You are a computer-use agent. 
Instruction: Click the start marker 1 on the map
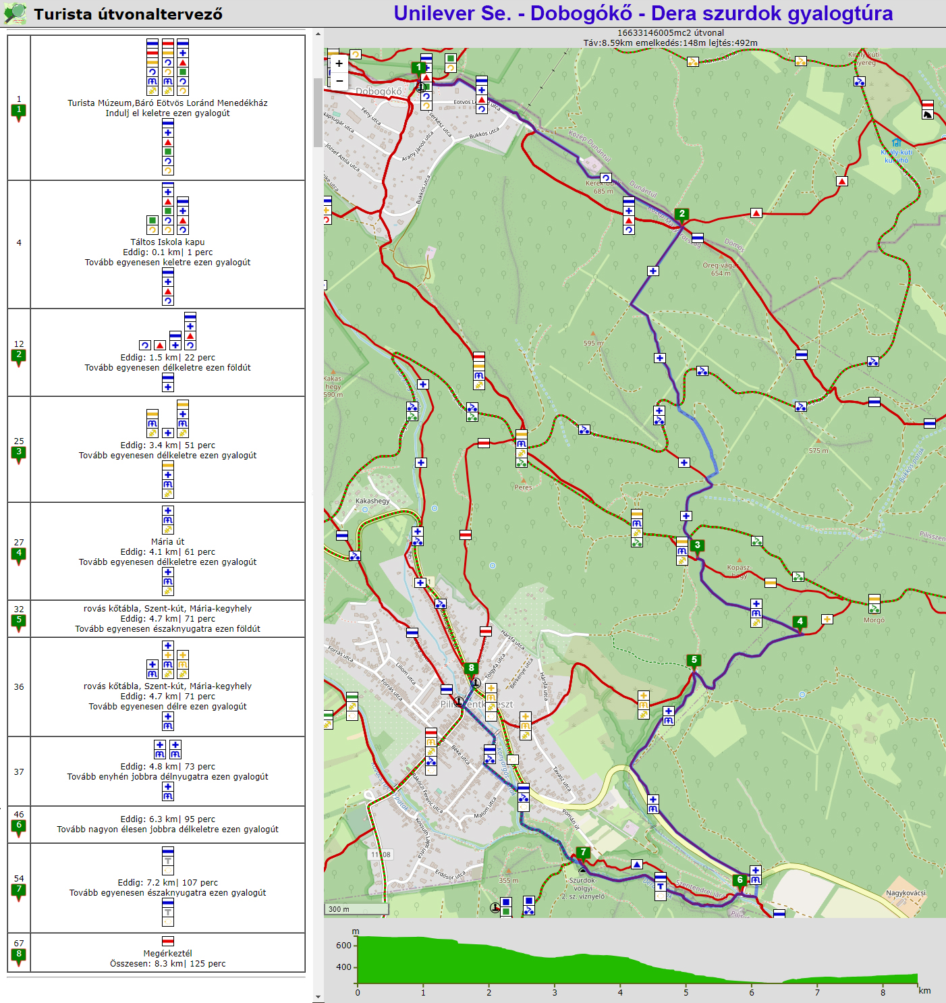coord(418,67)
